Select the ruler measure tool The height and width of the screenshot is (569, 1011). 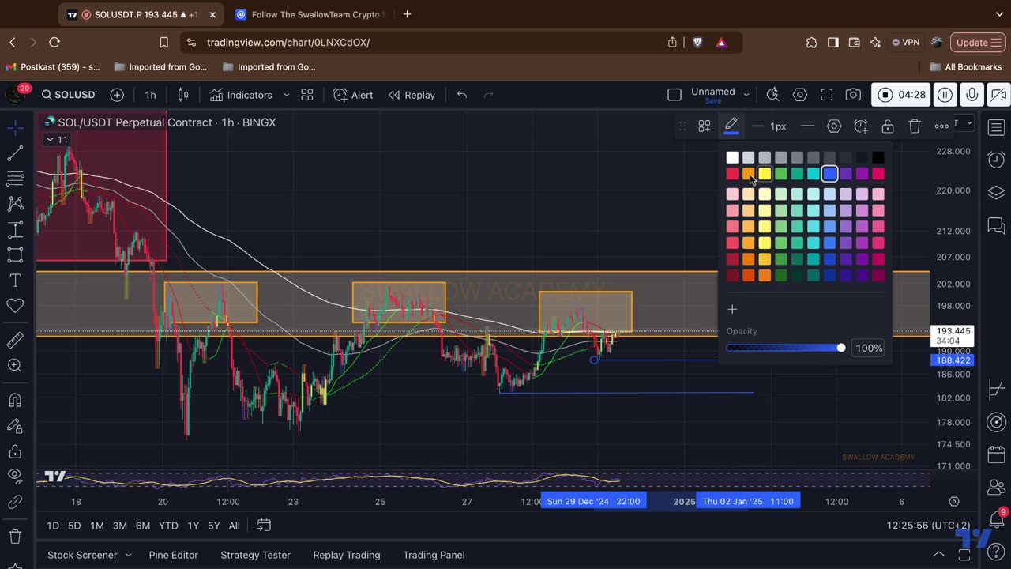(x=15, y=340)
